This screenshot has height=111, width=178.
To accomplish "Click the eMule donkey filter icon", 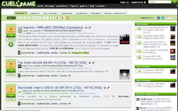I will coord(62,18).
